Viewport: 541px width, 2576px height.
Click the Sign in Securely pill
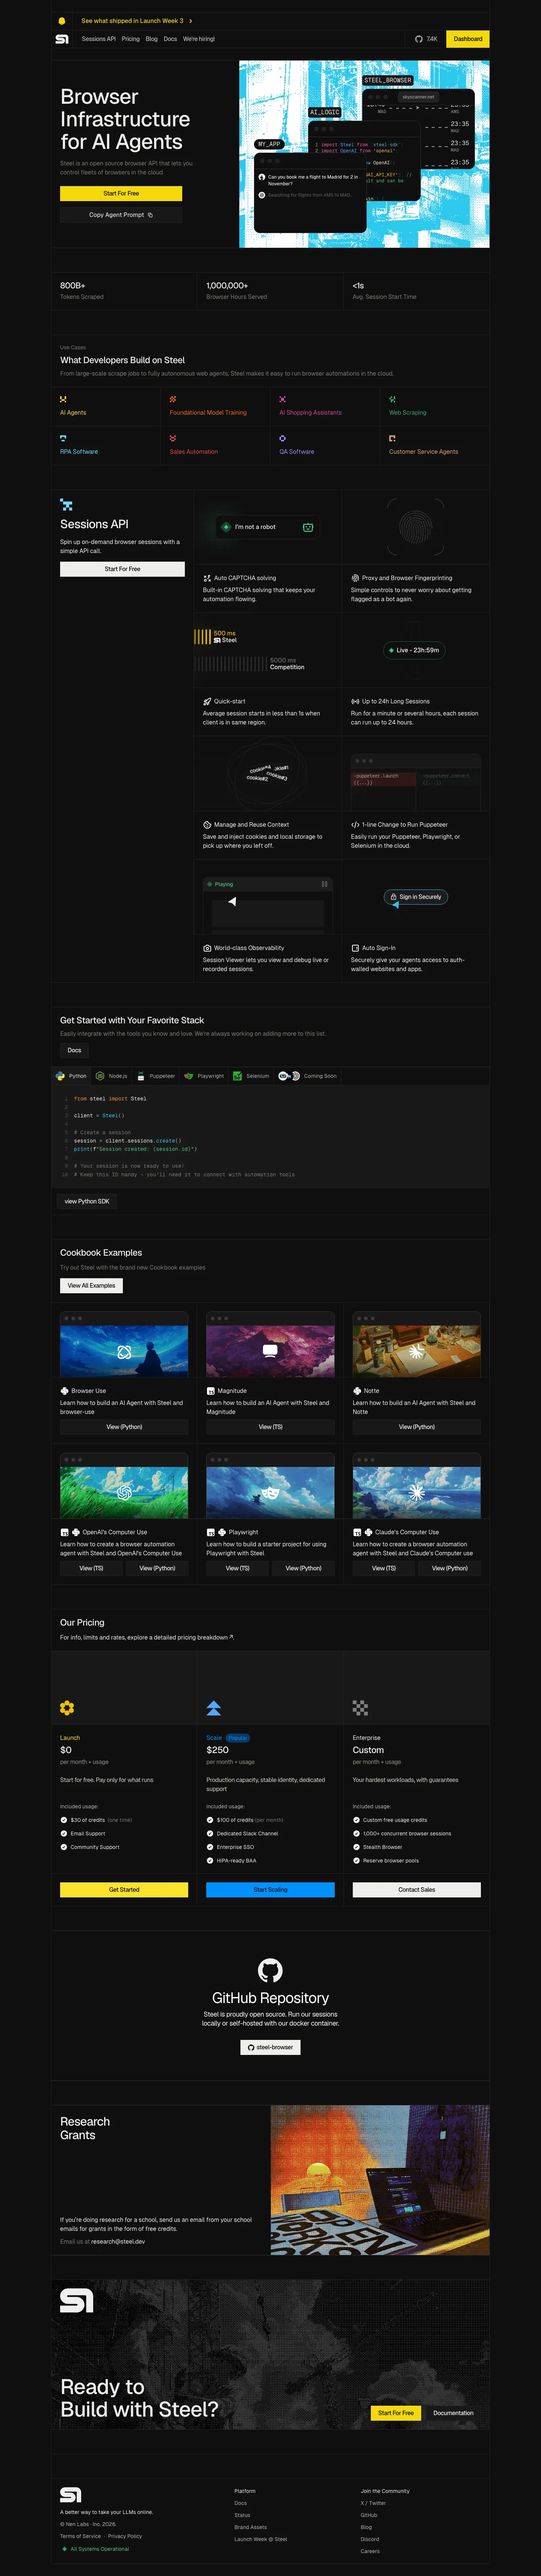[x=416, y=897]
